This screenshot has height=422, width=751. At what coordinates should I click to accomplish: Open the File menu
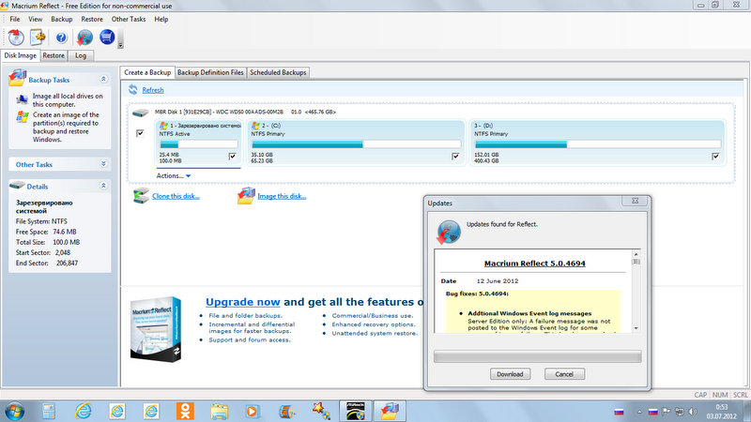(x=15, y=19)
